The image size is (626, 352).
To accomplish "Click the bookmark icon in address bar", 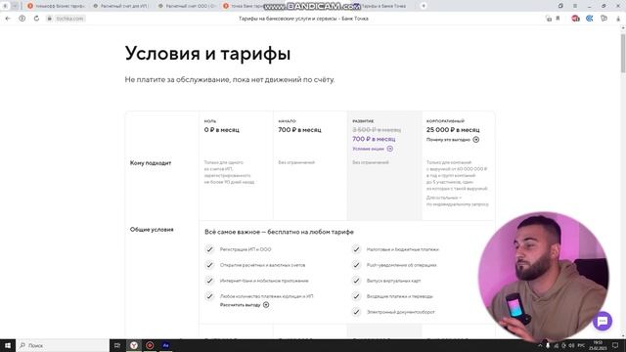I will click(x=558, y=19).
